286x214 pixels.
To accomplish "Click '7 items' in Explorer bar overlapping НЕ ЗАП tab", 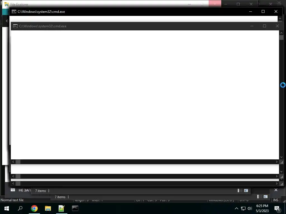I will pyautogui.click(x=40, y=191).
